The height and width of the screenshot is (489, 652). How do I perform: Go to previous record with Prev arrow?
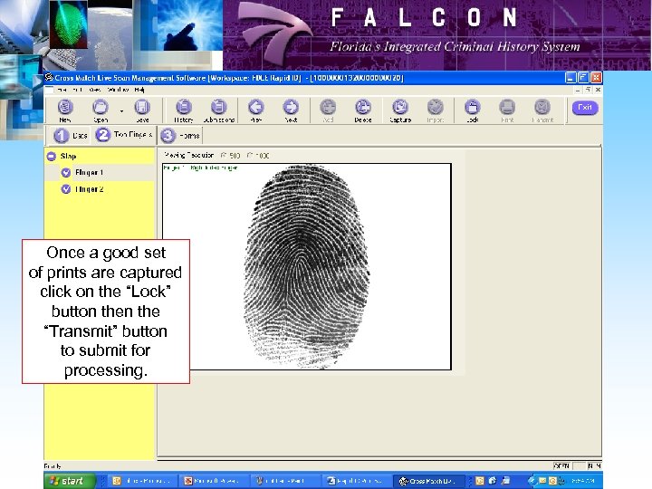coord(256,108)
